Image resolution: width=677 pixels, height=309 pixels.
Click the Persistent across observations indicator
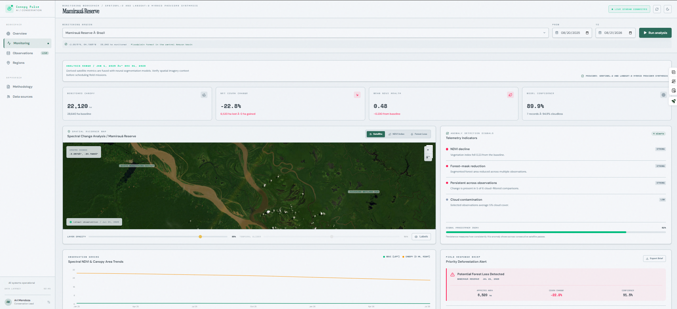[x=556, y=186]
